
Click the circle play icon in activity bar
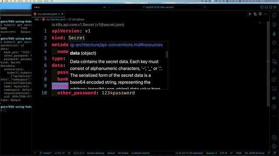coord(274,107)
